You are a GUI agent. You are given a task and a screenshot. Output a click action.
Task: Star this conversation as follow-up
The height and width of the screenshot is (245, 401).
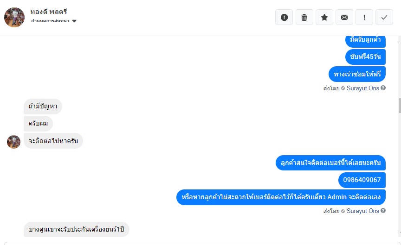coord(324,17)
